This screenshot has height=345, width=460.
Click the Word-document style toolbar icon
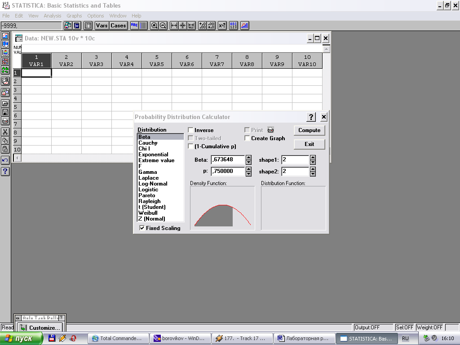coord(77,26)
